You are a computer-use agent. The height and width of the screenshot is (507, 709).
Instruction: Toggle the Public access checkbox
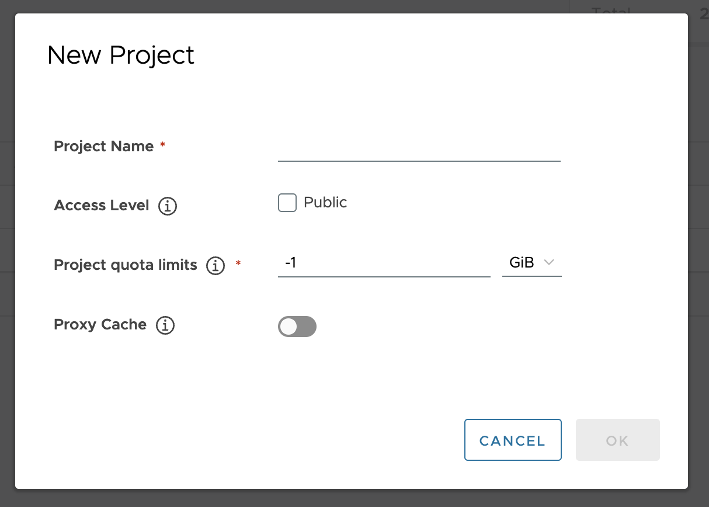click(x=287, y=202)
